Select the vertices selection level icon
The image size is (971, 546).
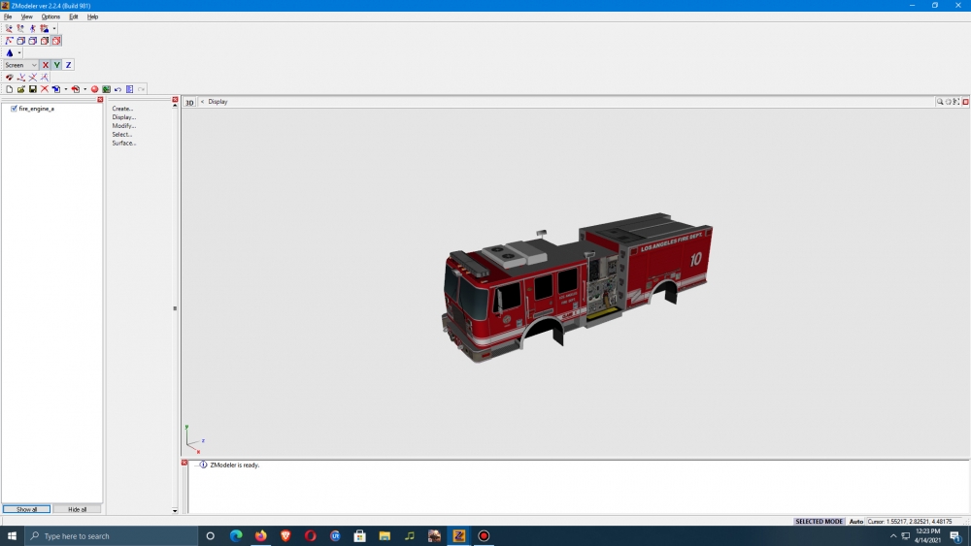coord(9,28)
